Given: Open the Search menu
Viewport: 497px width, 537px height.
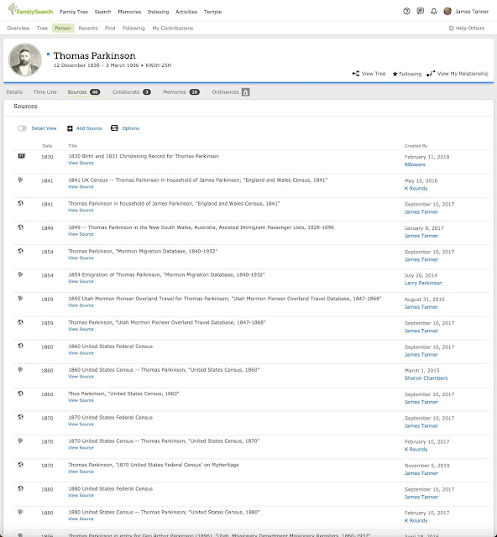Looking at the screenshot, I should pos(102,12).
